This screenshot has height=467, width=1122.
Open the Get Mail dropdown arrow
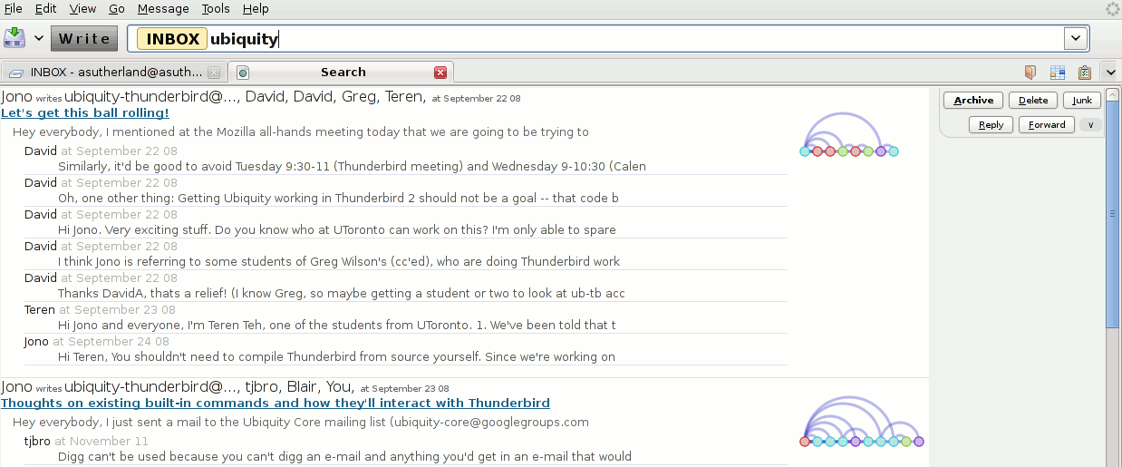(x=39, y=38)
